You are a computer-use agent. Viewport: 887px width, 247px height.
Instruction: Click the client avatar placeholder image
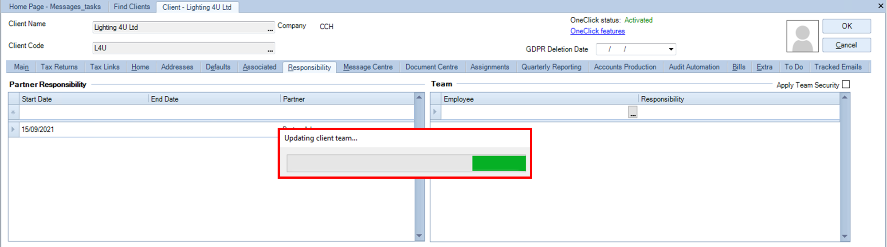[802, 36]
